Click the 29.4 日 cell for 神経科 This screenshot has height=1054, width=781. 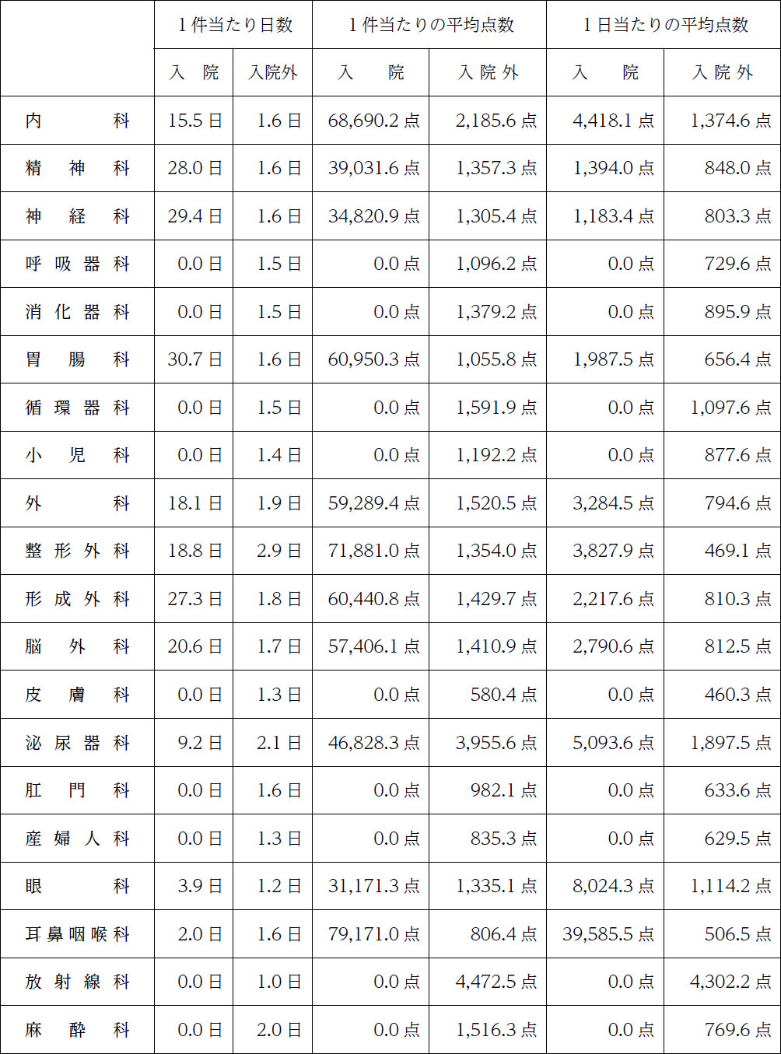click(x=194, y=216)
